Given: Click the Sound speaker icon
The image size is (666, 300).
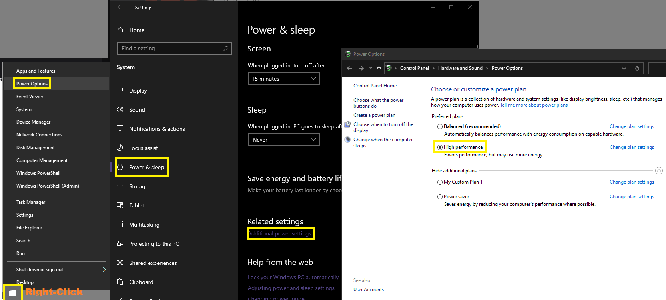Looking at the screenshot, I should tap(120, 110).
